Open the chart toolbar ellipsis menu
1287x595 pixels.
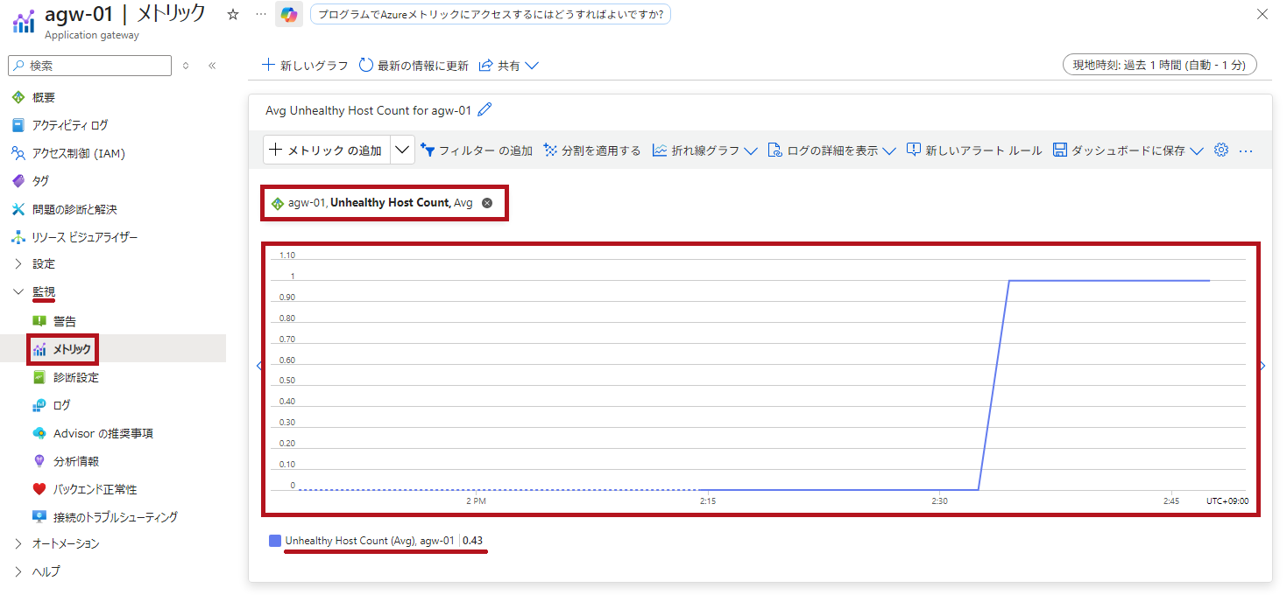tap(1246, 150)
